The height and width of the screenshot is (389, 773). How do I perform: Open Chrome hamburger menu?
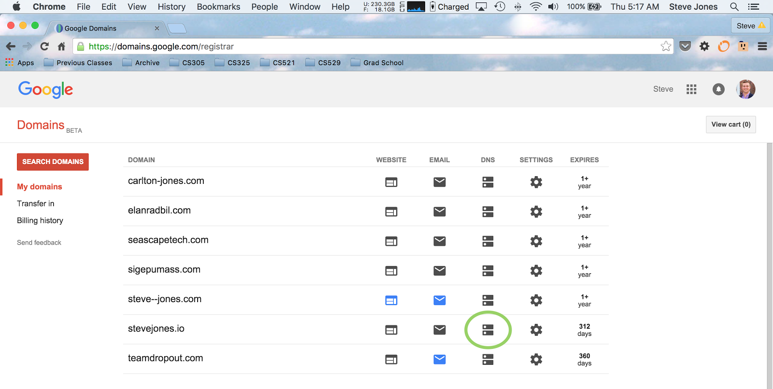[x=762, y=46]
